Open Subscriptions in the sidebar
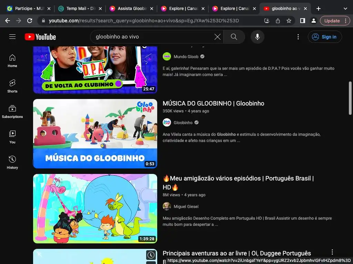Viewport: 353px width, 264px height. point(12,112)
